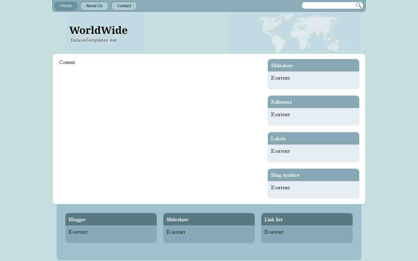Click the Blogger footer widget header
This screenshot has height=261, width=418.
[77, 219]
